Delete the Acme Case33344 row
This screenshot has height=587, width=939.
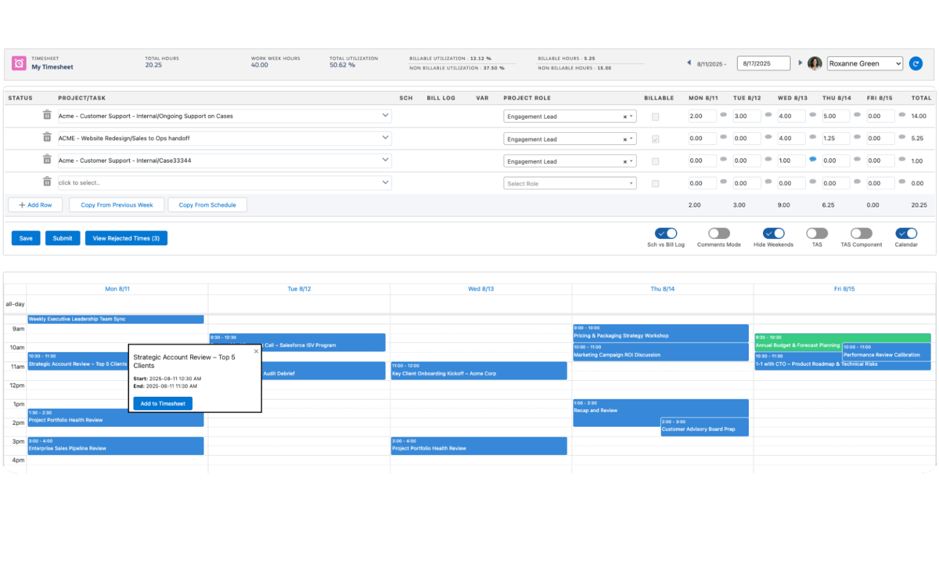(47, 160)
